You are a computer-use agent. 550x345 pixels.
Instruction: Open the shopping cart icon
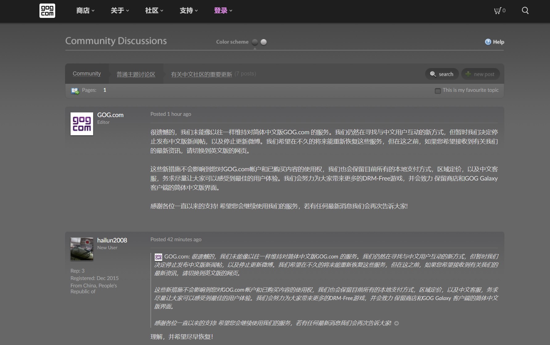497,11
